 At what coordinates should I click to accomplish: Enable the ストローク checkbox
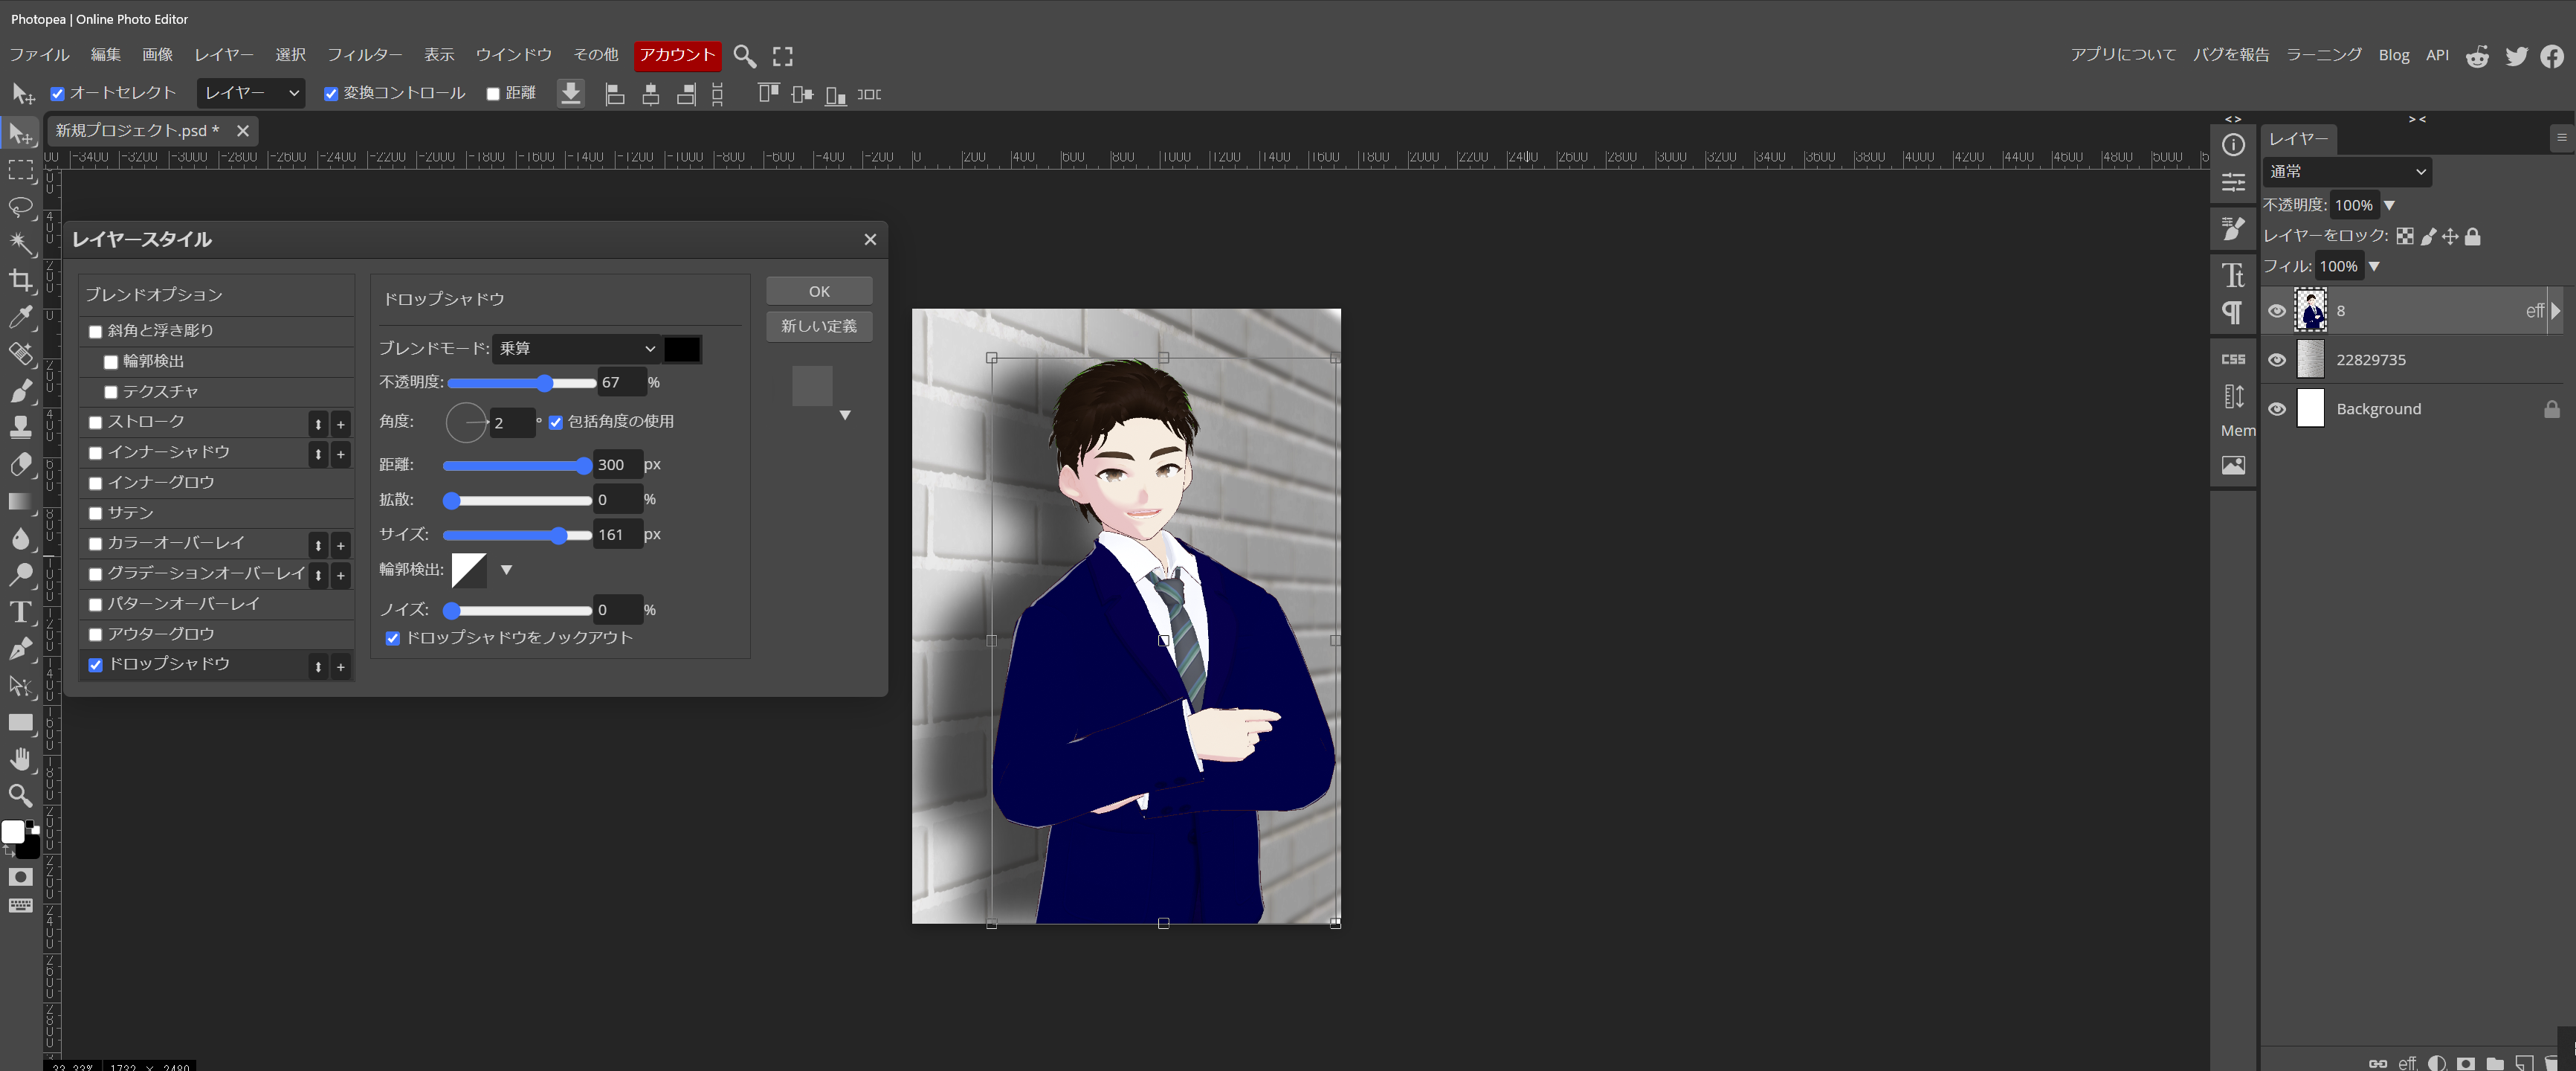point(96,423)
